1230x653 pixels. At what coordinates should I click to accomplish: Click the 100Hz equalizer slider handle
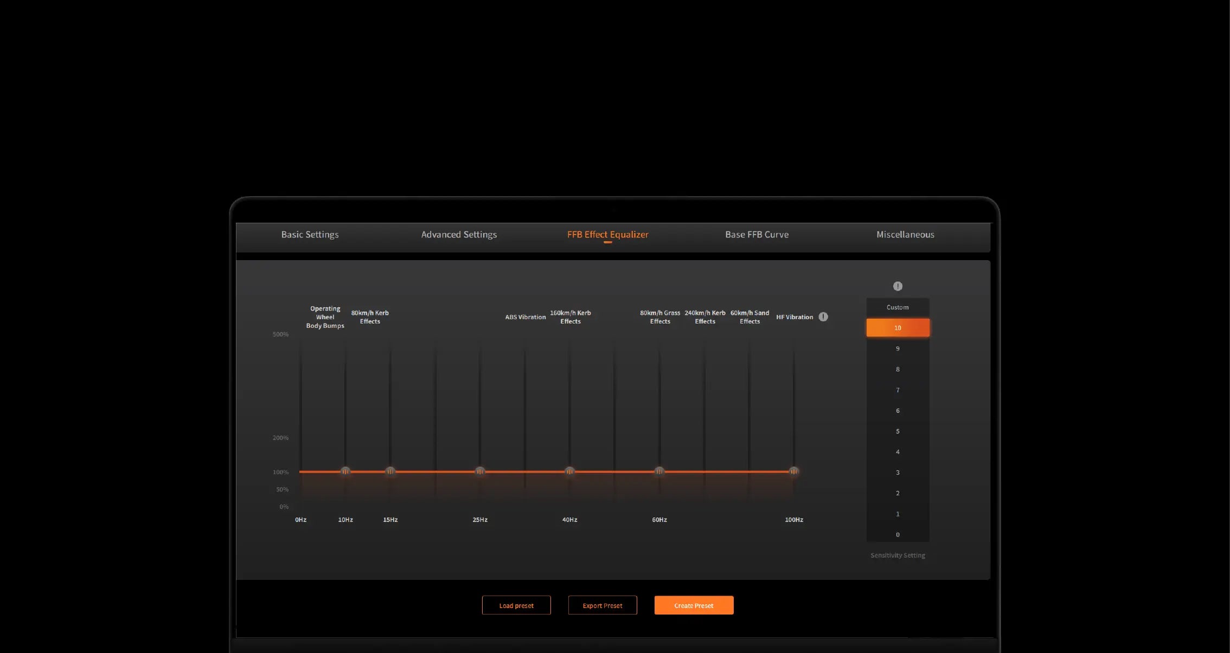[794, 471]
